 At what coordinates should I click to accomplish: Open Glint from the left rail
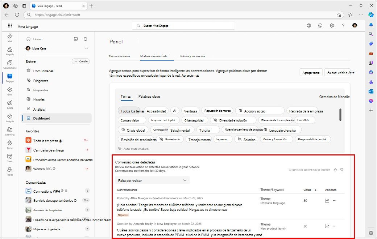pos(10,91)
